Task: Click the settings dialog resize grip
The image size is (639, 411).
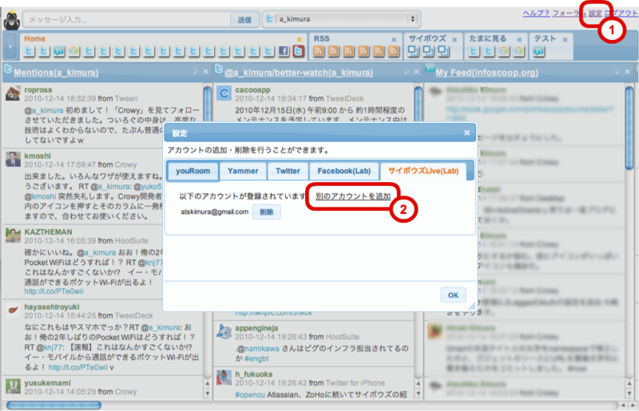Action: (x=472, y=306)
